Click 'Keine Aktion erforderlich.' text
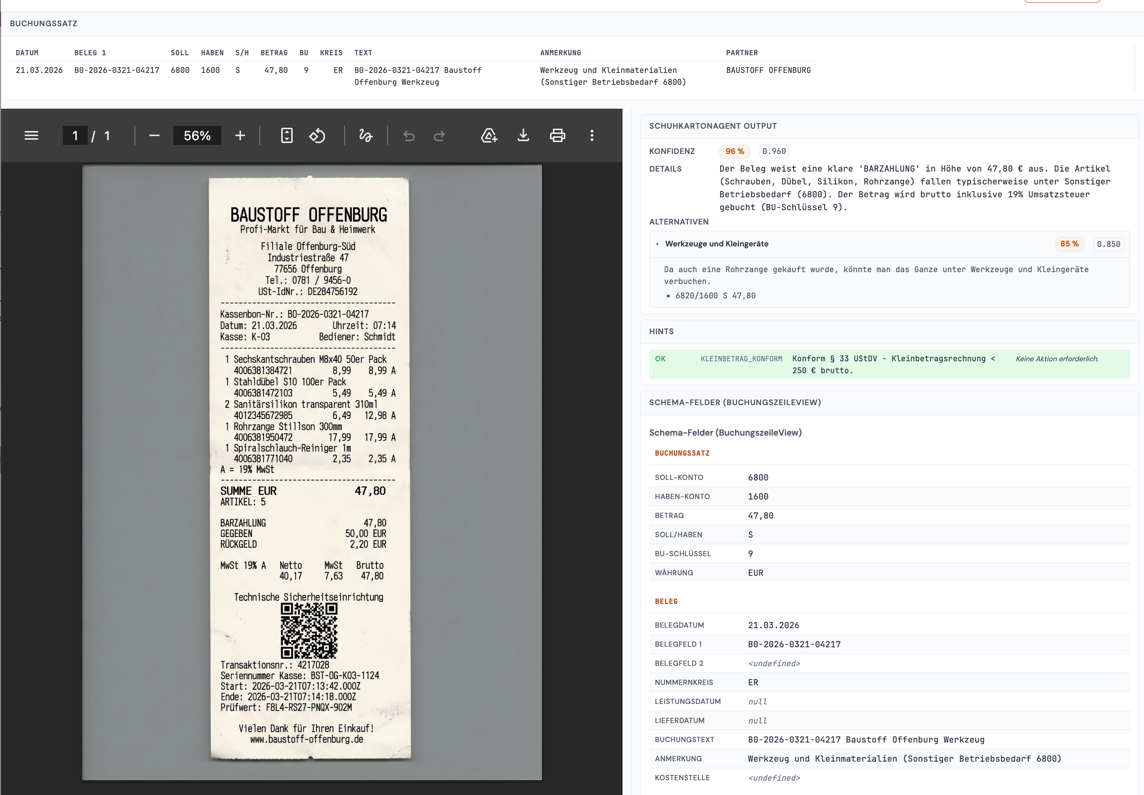This screenshot has width=1144, height=795. [x=1057, y=358]
